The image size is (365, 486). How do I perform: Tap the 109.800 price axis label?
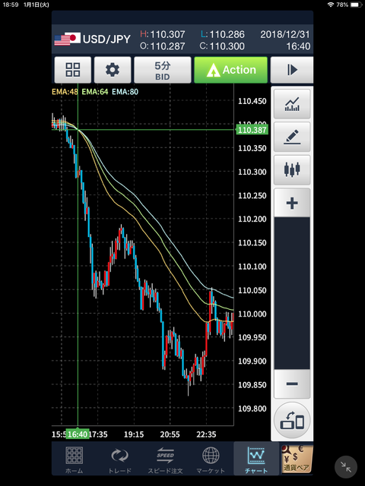pyautogui.click(x=252, y=409)
